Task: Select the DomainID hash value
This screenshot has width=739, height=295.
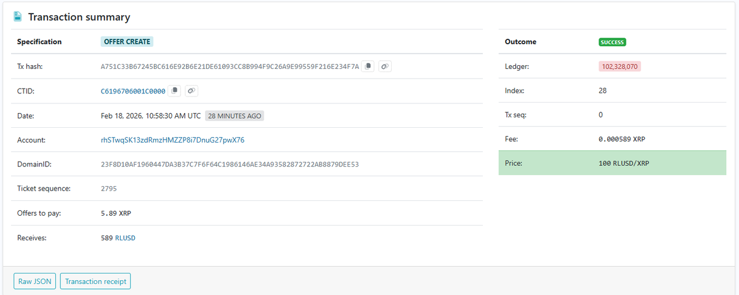Action: tap(230, 165)
